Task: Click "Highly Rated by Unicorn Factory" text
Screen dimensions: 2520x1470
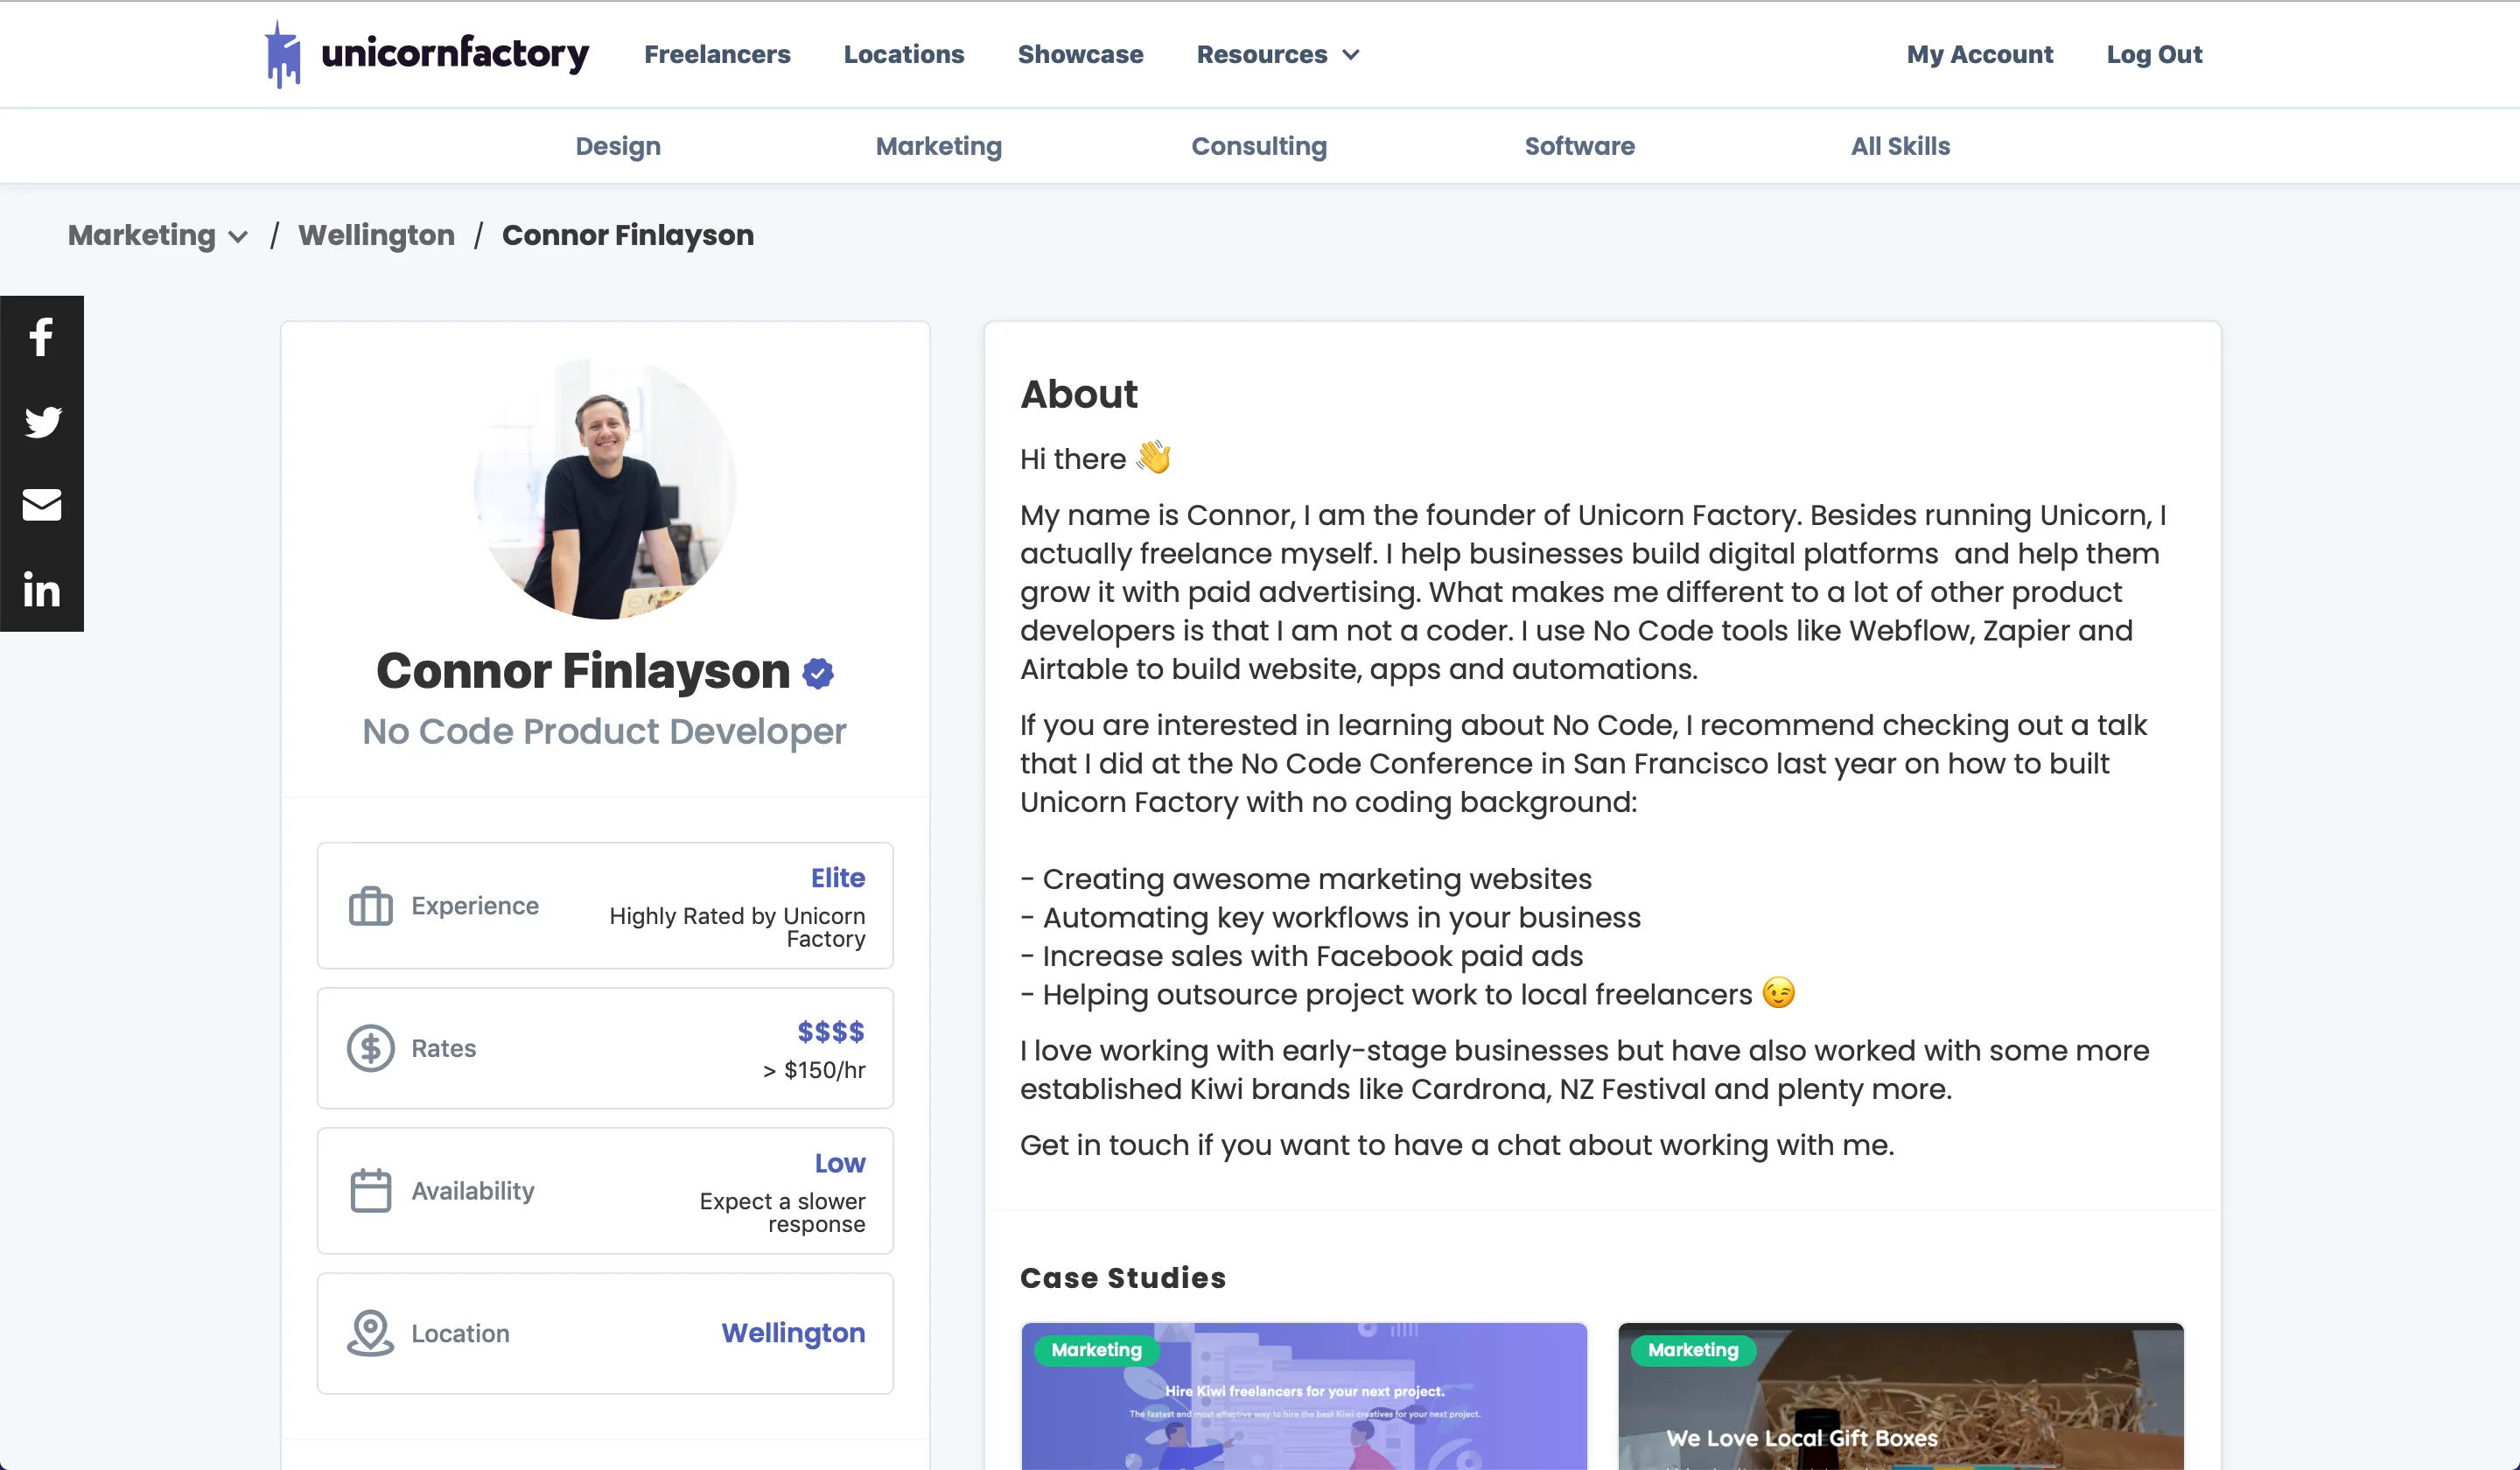Action: pyautogui.click(x=737, y=927)
